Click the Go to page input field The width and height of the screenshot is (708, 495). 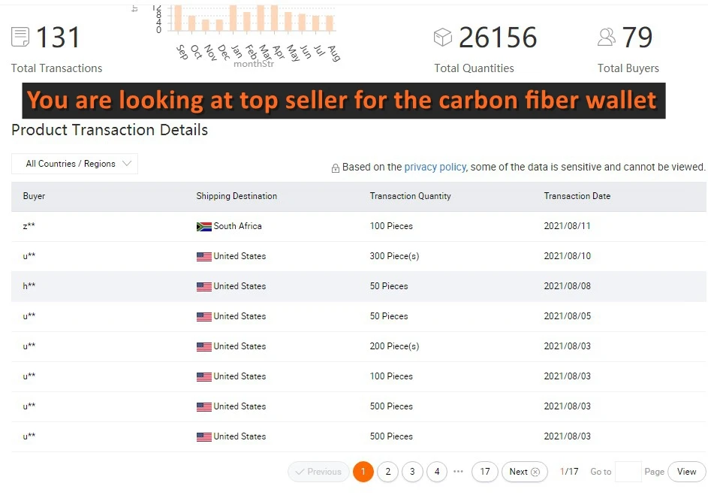[628, 472]
